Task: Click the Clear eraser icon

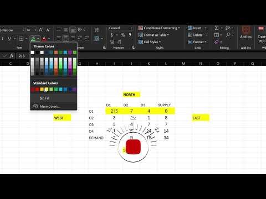Action: [x=216, y=42]
